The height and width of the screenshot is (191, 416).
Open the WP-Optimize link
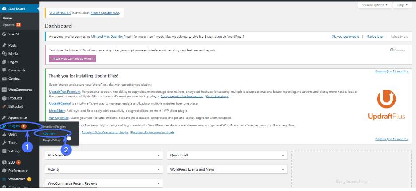[59, 117]
